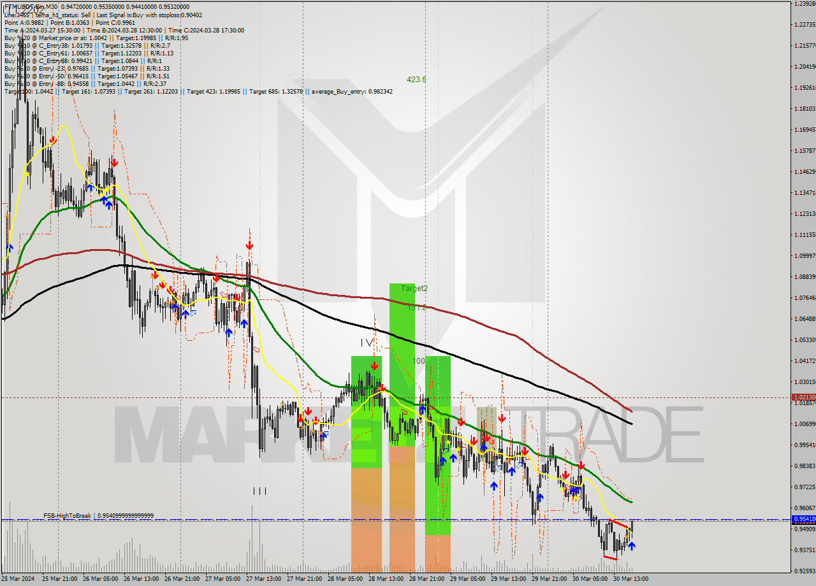Click the 1.00699 price axis label
This screenshot has height=586, width=816.
tap(805, 424)
